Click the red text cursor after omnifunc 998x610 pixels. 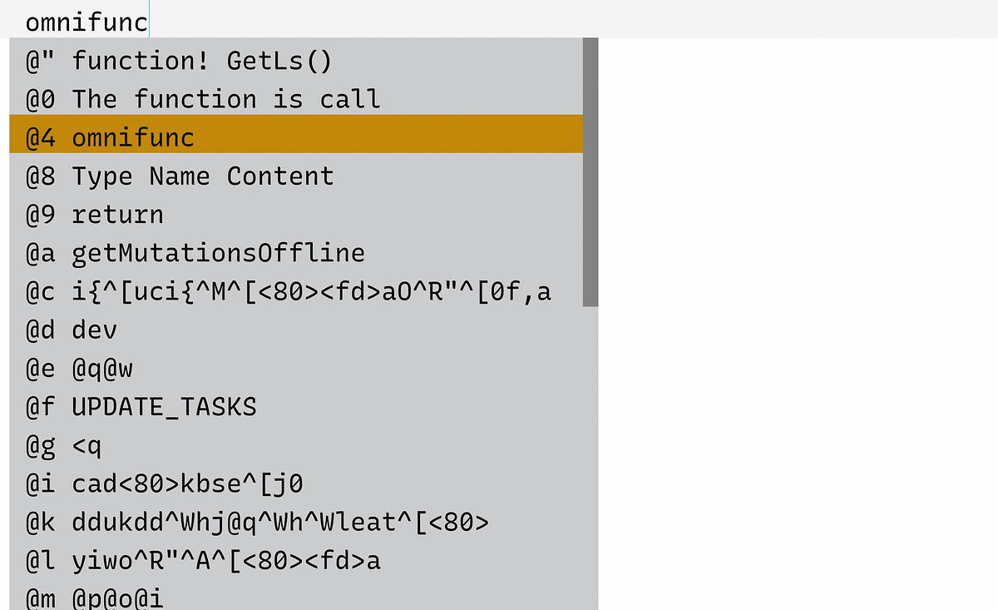[x=149, y=20]
